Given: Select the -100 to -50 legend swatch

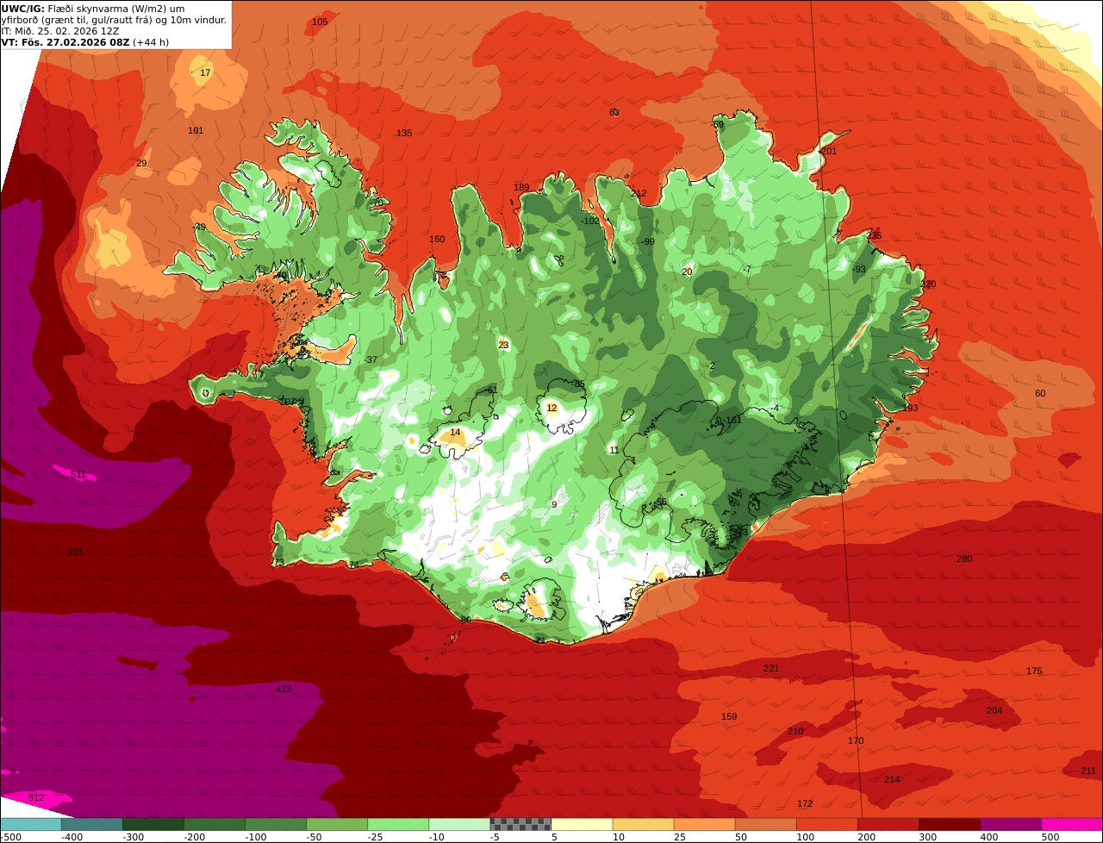Looking at the screenshot, I should tap(276, 824).
